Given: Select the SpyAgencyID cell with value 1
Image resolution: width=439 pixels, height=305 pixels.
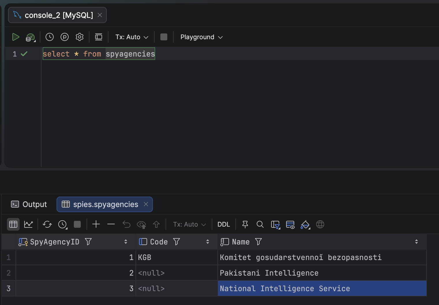Looking at the screenshot, I should pyautogui.click(x=76, y=257).
